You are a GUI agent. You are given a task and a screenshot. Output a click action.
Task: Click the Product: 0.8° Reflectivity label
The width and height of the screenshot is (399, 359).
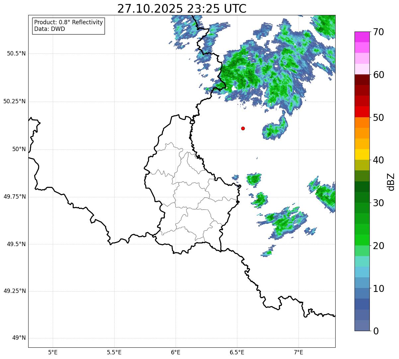(x=69, y=22)
